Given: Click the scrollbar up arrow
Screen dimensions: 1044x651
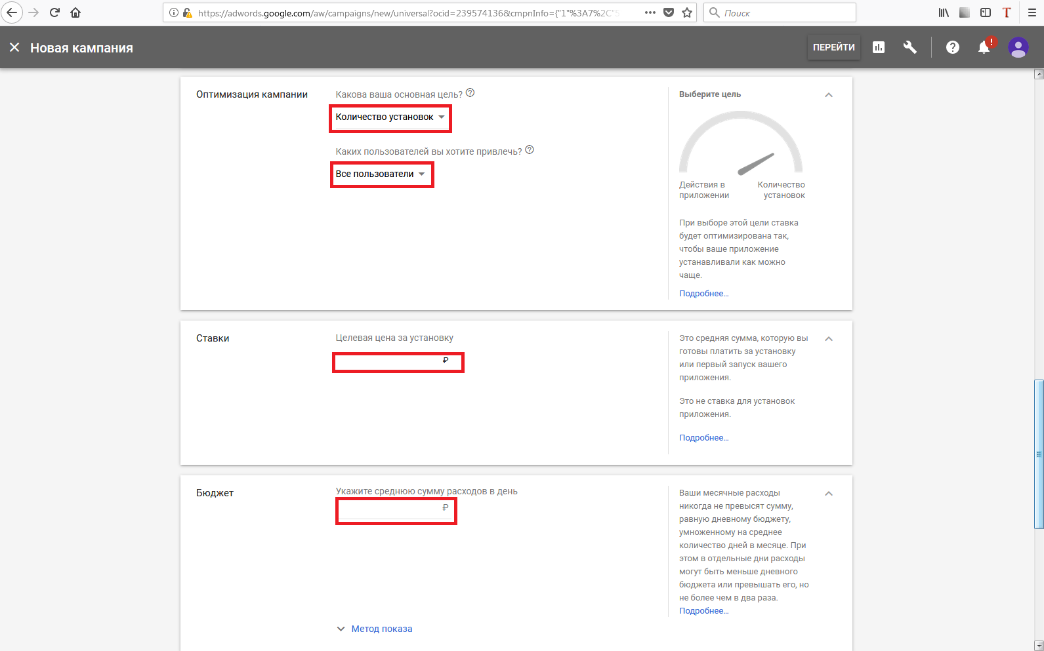Looking at the screenshot, I should coord(1039,74).
